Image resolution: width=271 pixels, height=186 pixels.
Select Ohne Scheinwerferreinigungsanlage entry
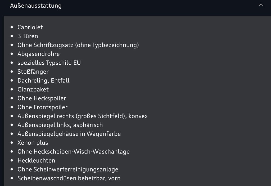point(68,169)
